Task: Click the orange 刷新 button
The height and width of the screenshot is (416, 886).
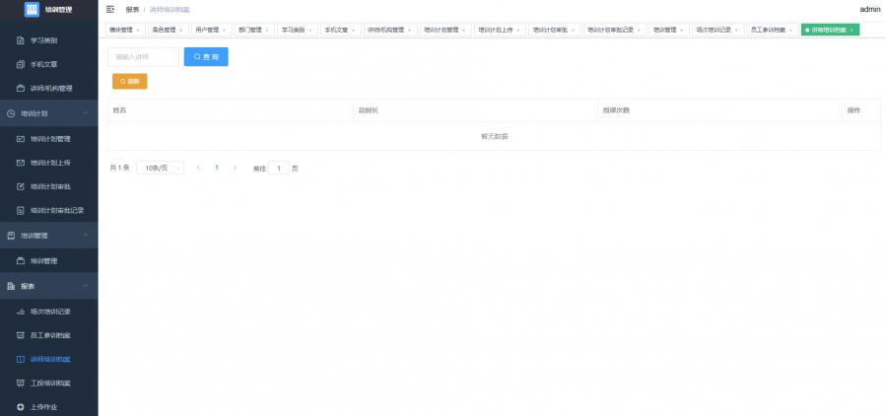Action: pos(130,81)
